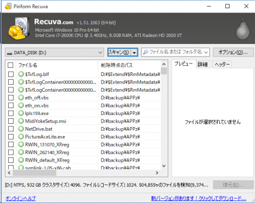Switch to the ヘッダー tab
The image size is (255, 203).
pyautogui.click(x=222, y=65)
